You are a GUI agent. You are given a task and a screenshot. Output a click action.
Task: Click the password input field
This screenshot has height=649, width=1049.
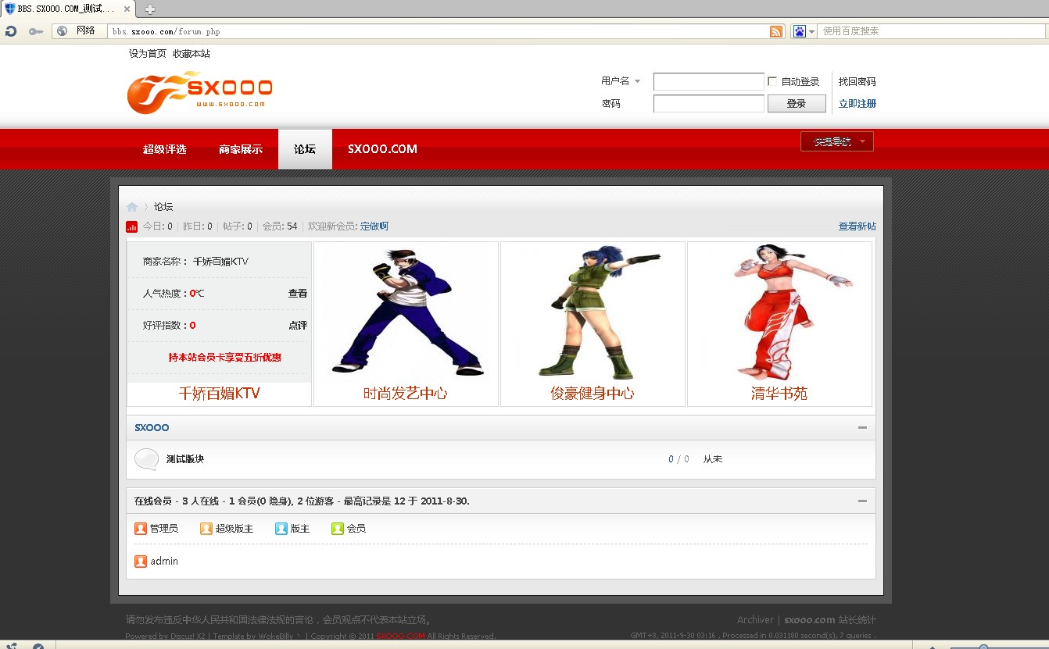tap(709, 103)
